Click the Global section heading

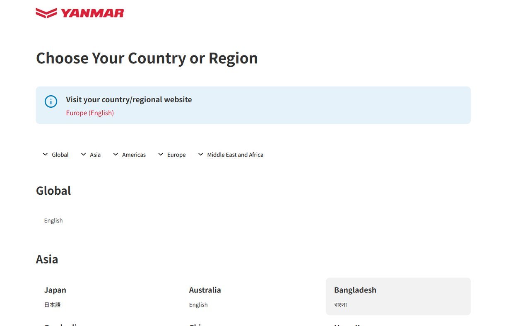(53, 191)
